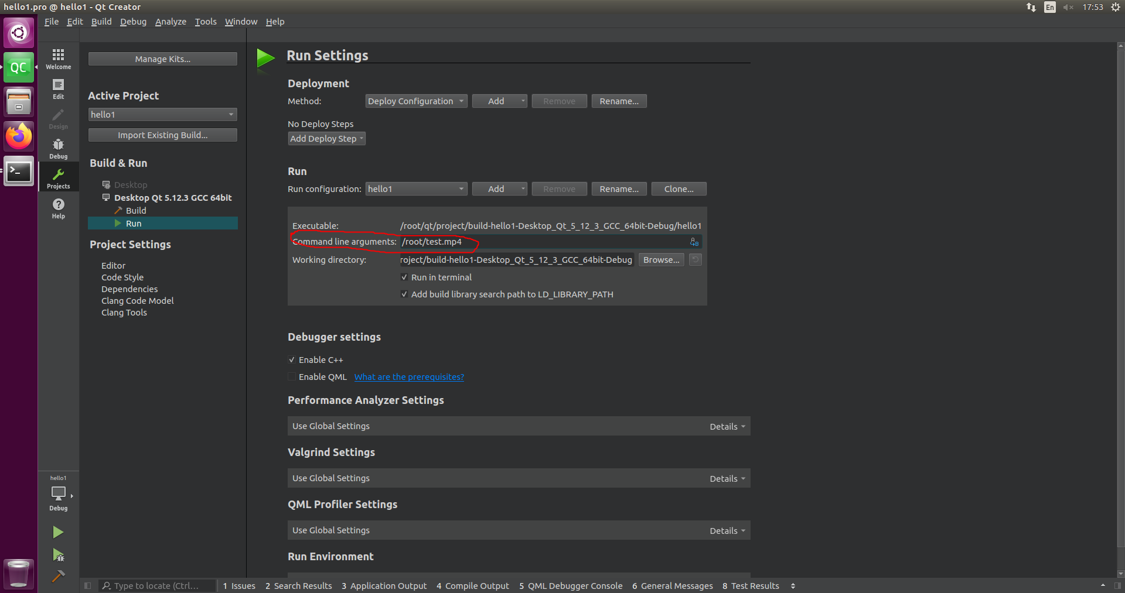Click the green Run button
1125x593 pixels.
[58, 532]
